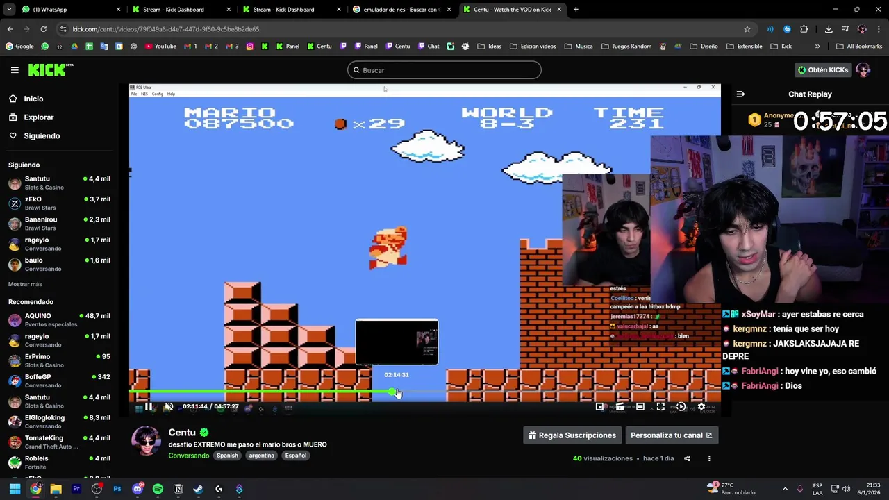Open All Bookmarks folder
This screenshot has height=500, width=889.
(859, 47)
